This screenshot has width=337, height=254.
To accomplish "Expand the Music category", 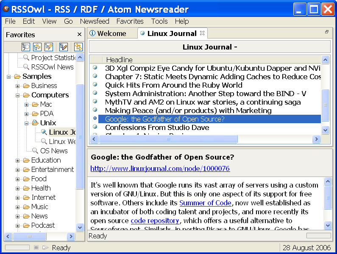I will [18, 207].
